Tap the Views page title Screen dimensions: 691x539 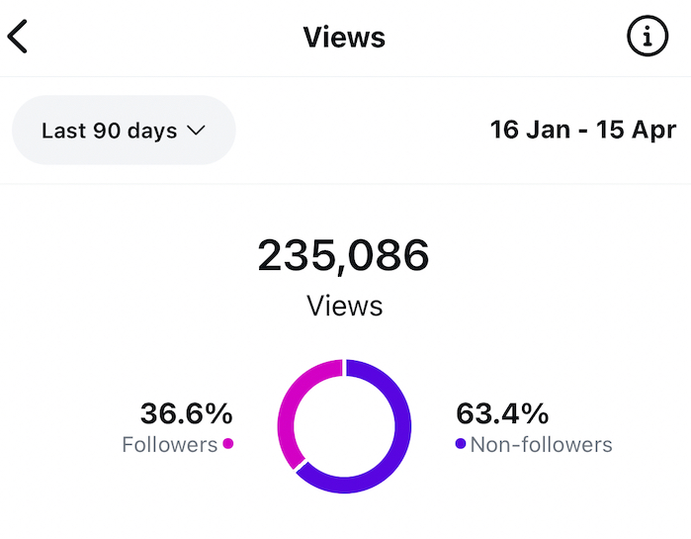click(344, 38)
